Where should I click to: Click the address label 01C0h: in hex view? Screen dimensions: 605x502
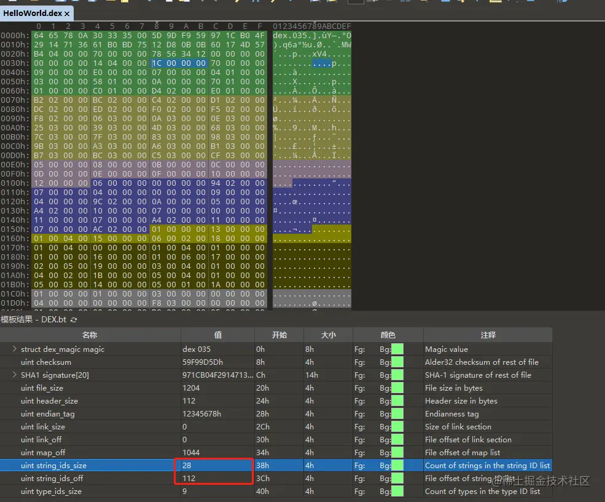(15, 293)
